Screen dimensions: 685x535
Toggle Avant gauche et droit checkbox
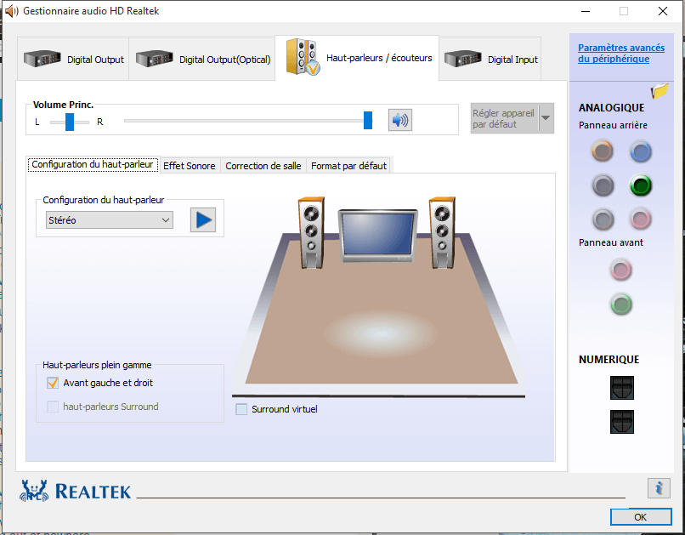point(53,383)
